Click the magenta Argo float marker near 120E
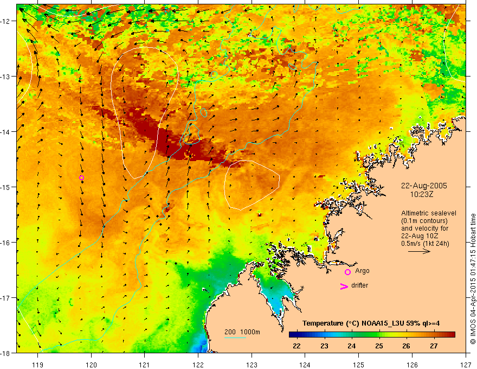 pos(81,178)
